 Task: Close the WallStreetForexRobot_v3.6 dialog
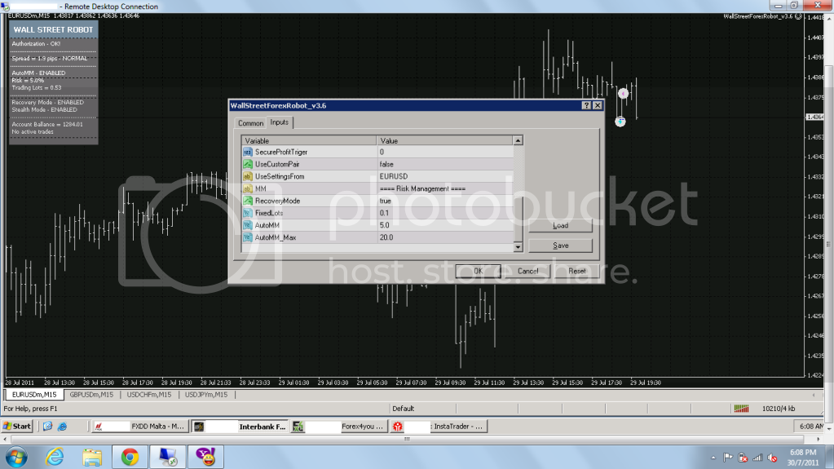598,105
